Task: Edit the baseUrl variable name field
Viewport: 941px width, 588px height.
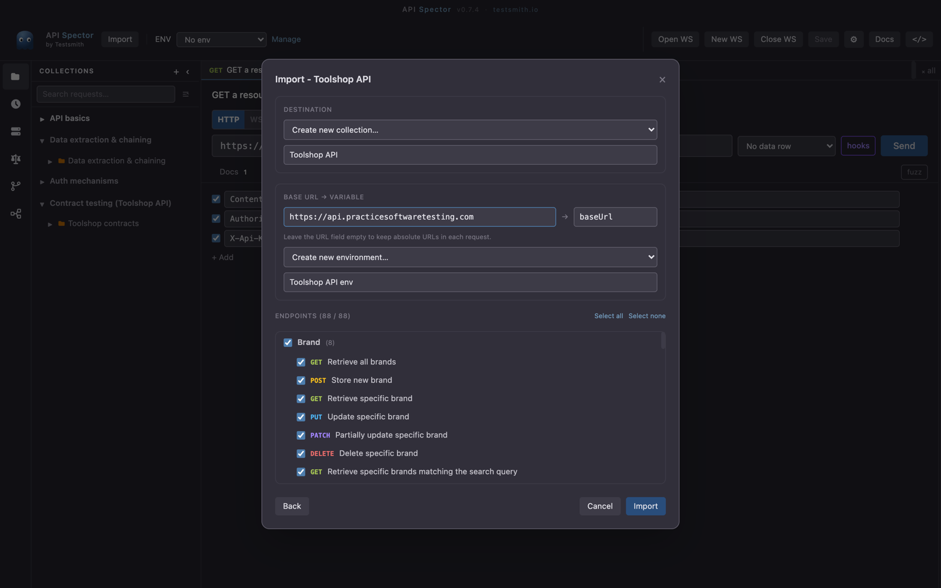Action: coord(615,217)
